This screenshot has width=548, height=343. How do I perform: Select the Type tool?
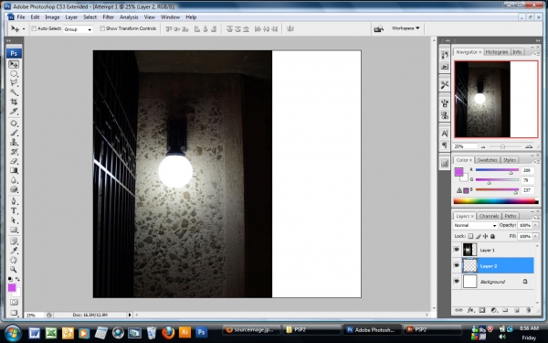[x=14, y=210]
